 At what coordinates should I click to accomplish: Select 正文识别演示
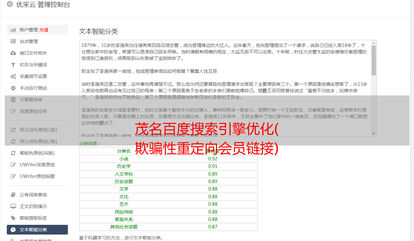click(37, 206)
